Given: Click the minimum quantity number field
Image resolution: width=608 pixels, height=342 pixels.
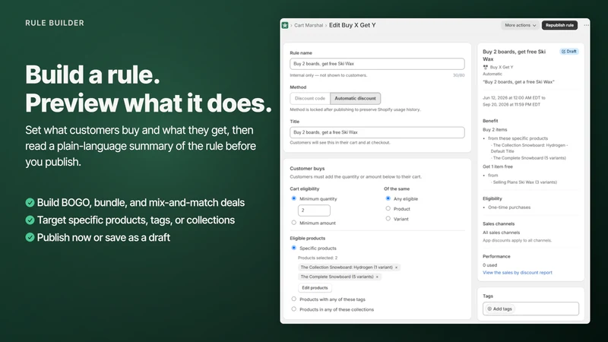Looking at the screenshot, I should 314,211.
